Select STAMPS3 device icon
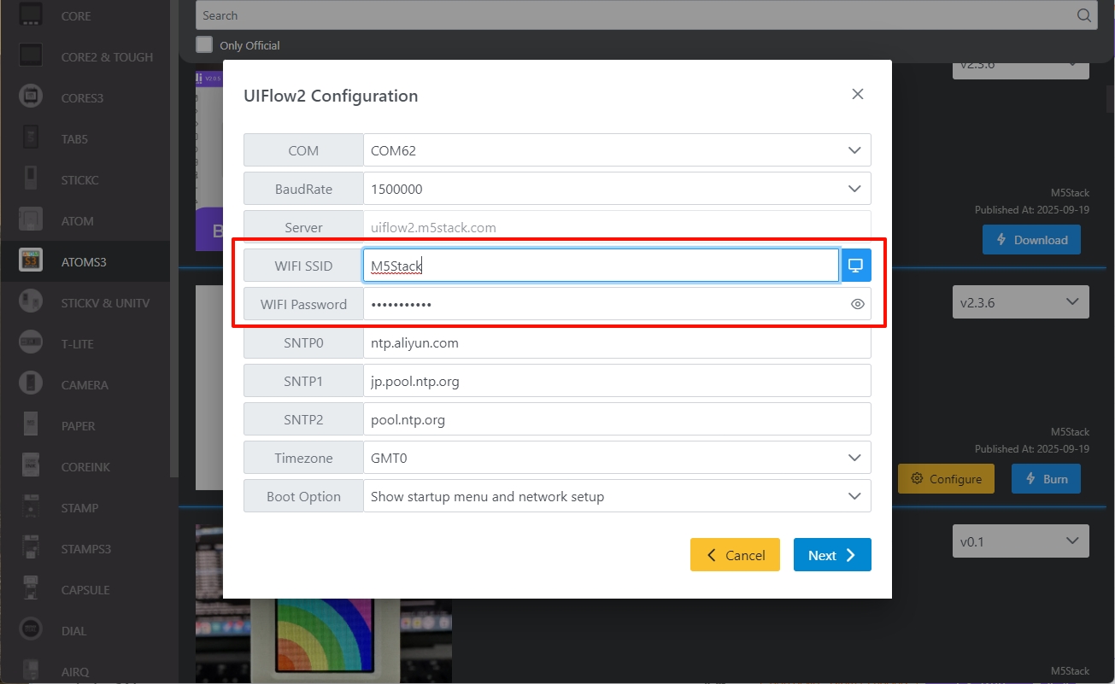Viewport: 1115px width, 684px height. [x=31, y=548]
